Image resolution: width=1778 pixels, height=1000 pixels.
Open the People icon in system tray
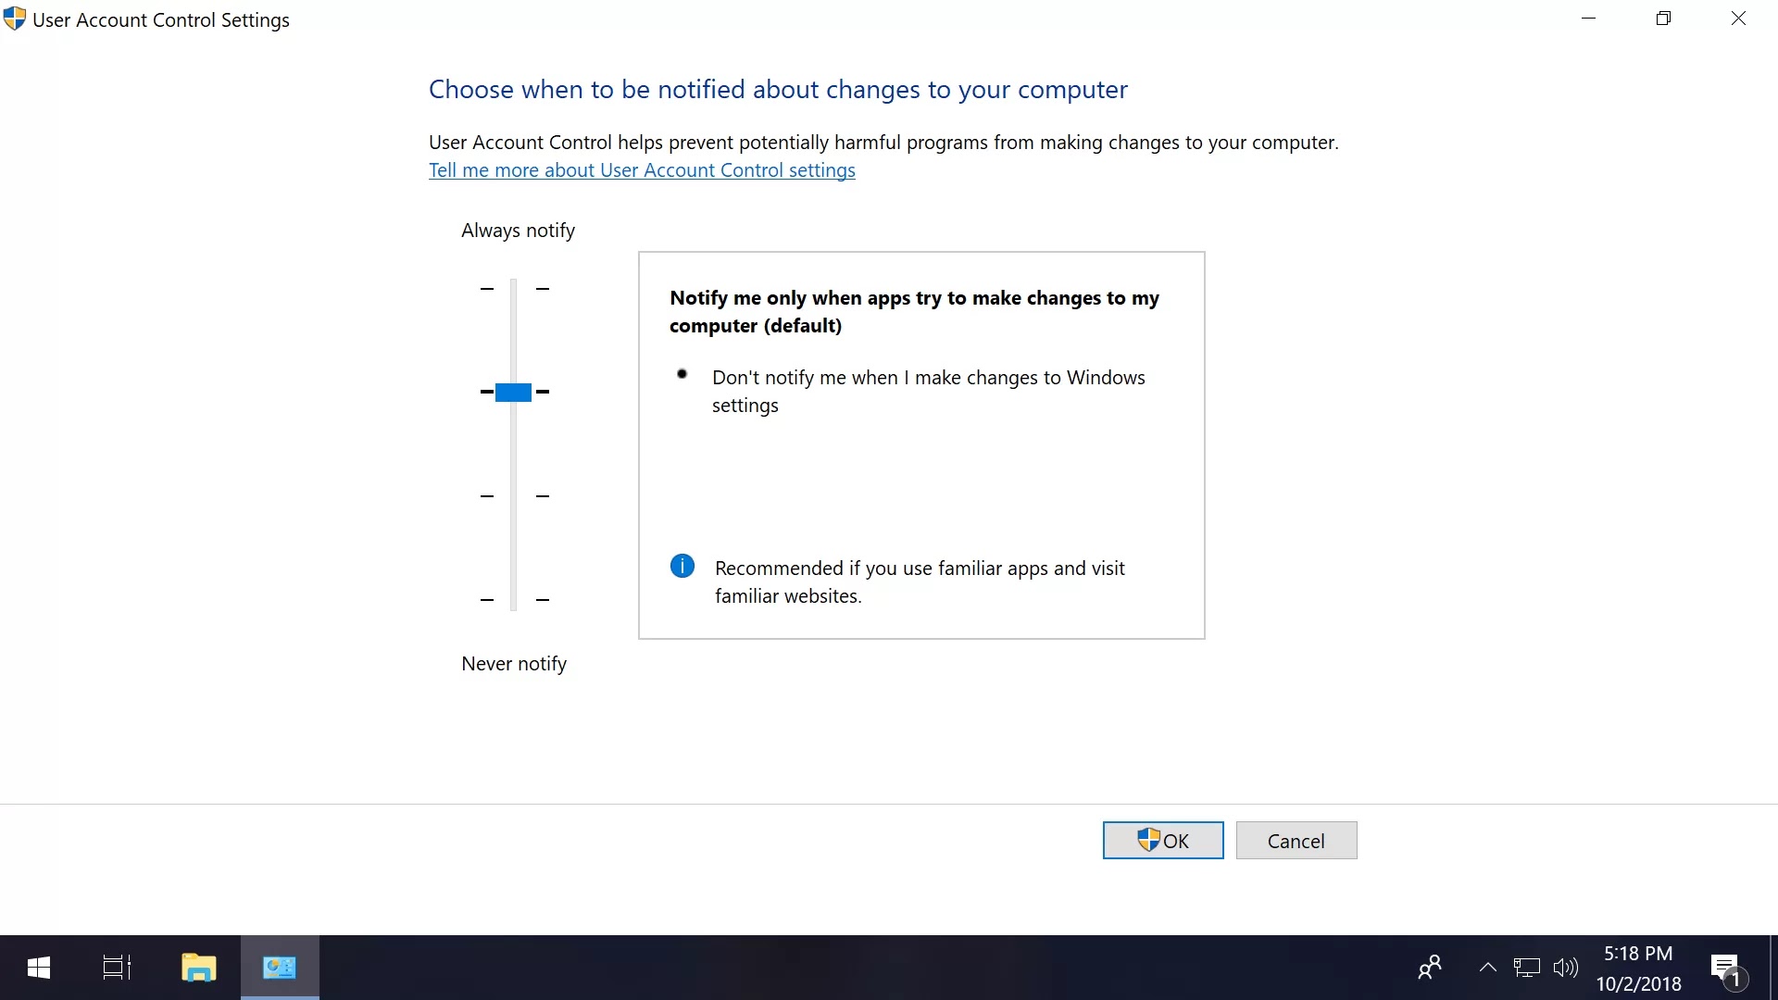(x=1430, y=968)
